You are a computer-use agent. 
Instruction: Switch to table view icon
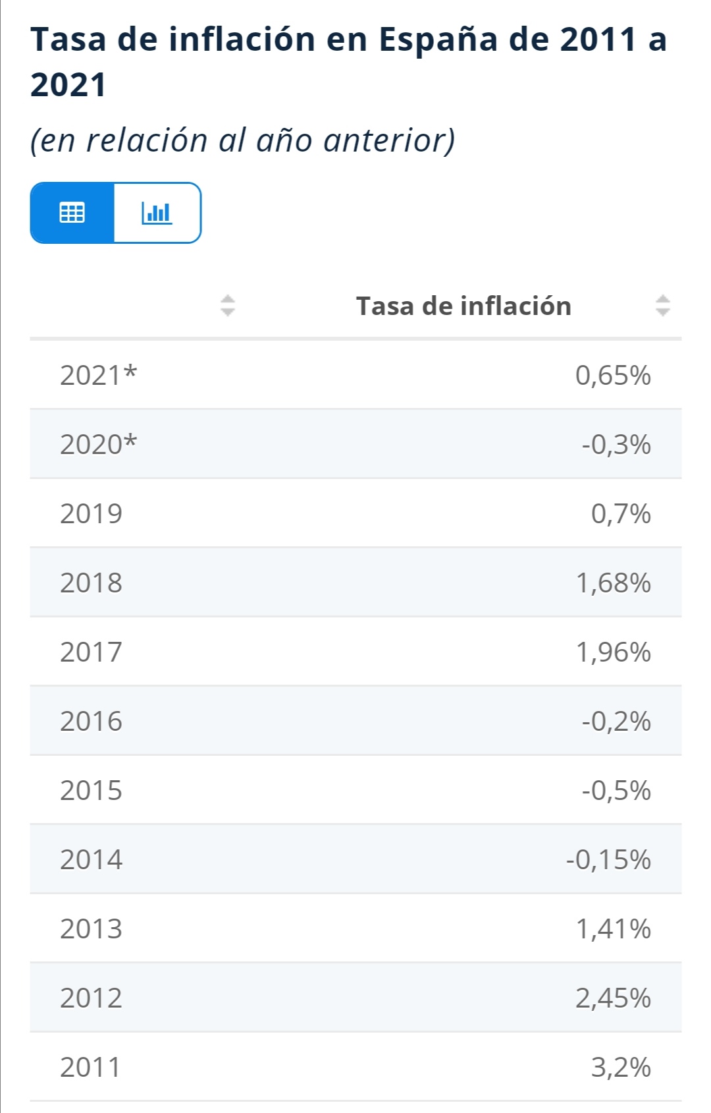72,213
